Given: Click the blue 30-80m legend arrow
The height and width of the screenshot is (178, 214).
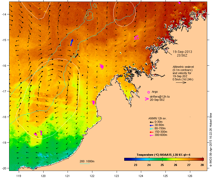Looking at the screenshot, I should pos(151,125).
